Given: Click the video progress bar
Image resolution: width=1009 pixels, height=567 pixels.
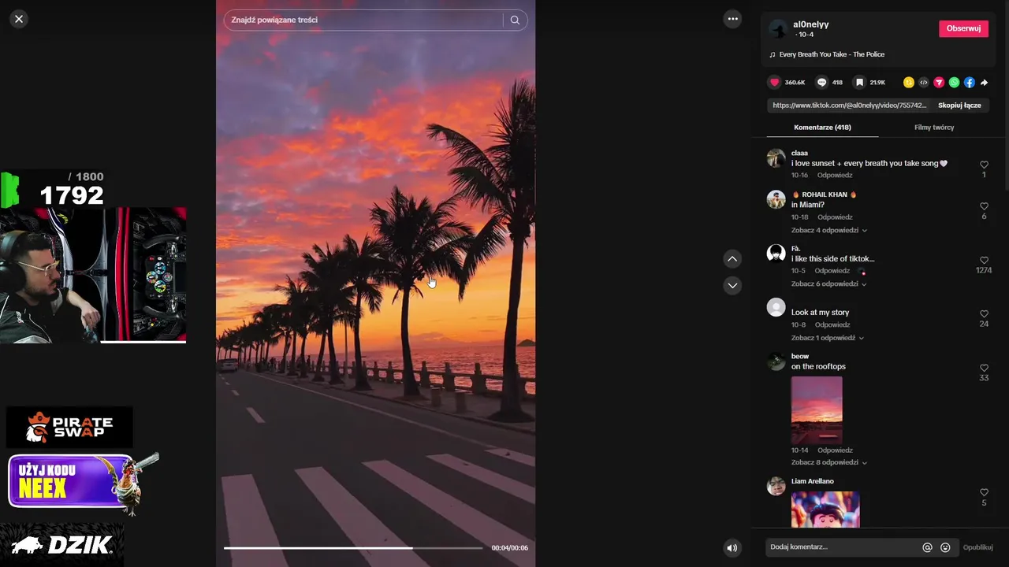Looking at the screenshot, I should pos(353,547).
